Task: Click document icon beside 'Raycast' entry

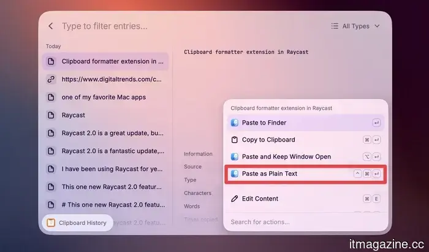Action: click(x=51, y=115)
